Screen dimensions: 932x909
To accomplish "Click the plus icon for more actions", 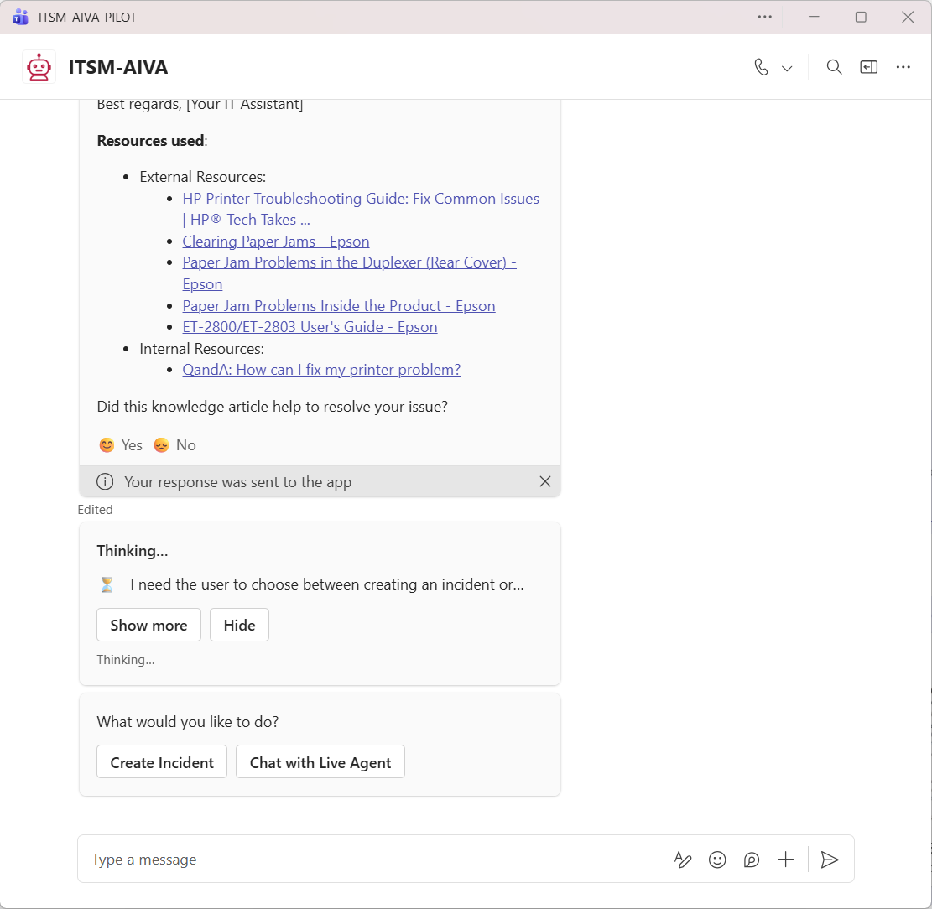I will tap(785, 860).
